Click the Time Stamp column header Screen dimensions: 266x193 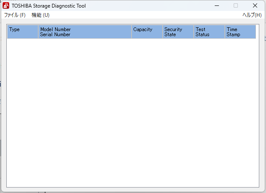pyautogui.click(x=240, y=32)
